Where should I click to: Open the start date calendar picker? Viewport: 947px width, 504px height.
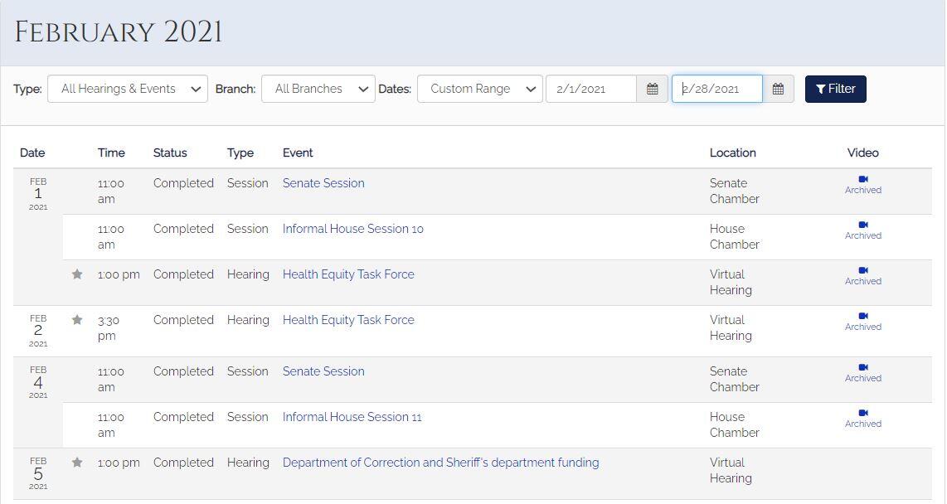click(x=653, y=89)
